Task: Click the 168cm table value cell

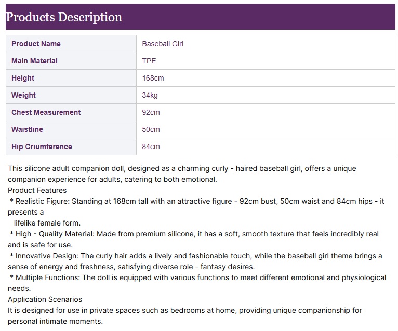Action: pos(153,78)
